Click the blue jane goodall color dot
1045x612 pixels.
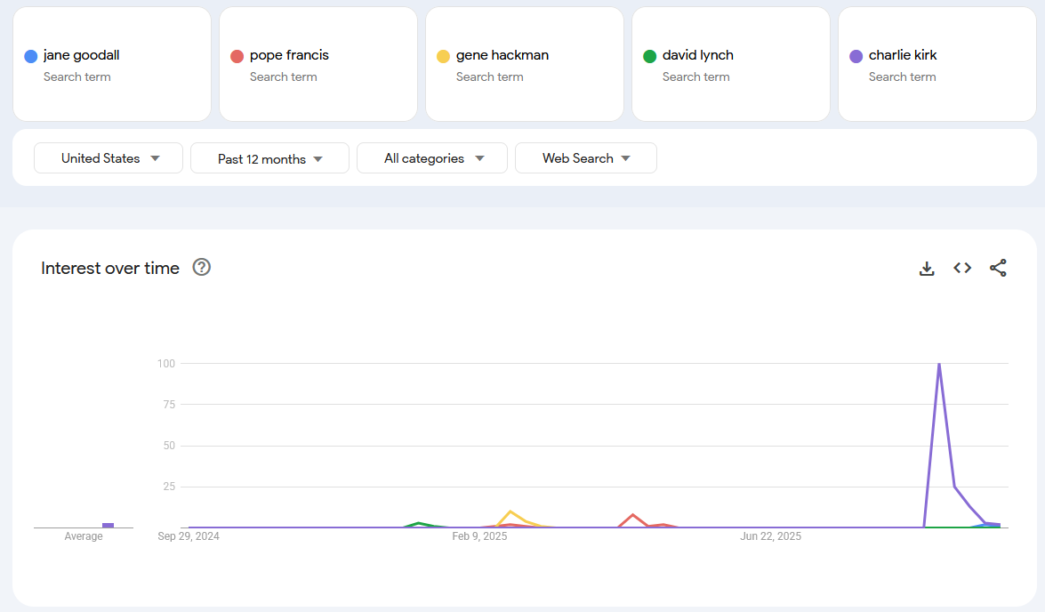point(31,56)
